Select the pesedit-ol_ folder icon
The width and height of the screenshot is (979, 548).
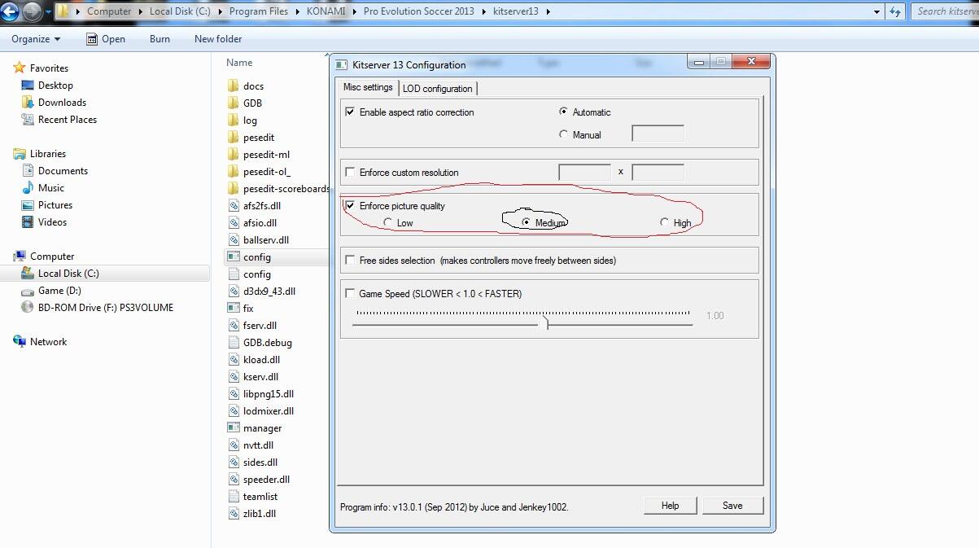233,171
